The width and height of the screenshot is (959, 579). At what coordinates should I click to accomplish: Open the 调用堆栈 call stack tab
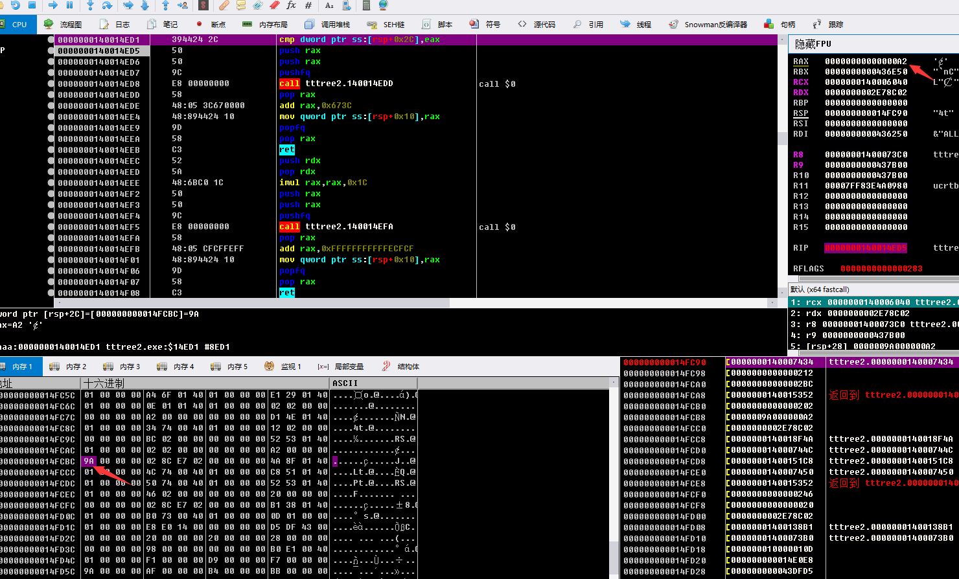[327, 25]
